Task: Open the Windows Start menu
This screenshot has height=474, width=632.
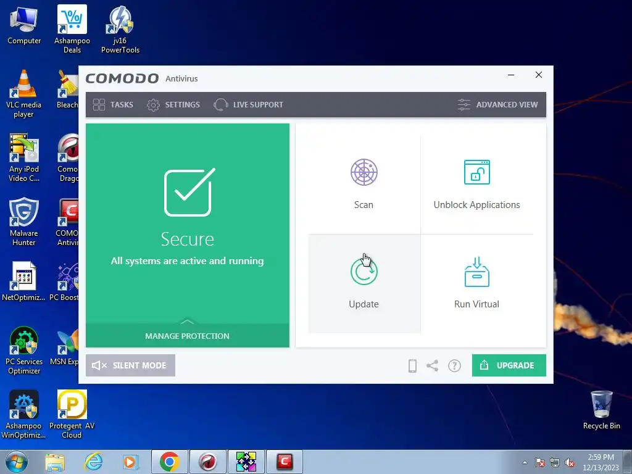Action: [17, 462]
